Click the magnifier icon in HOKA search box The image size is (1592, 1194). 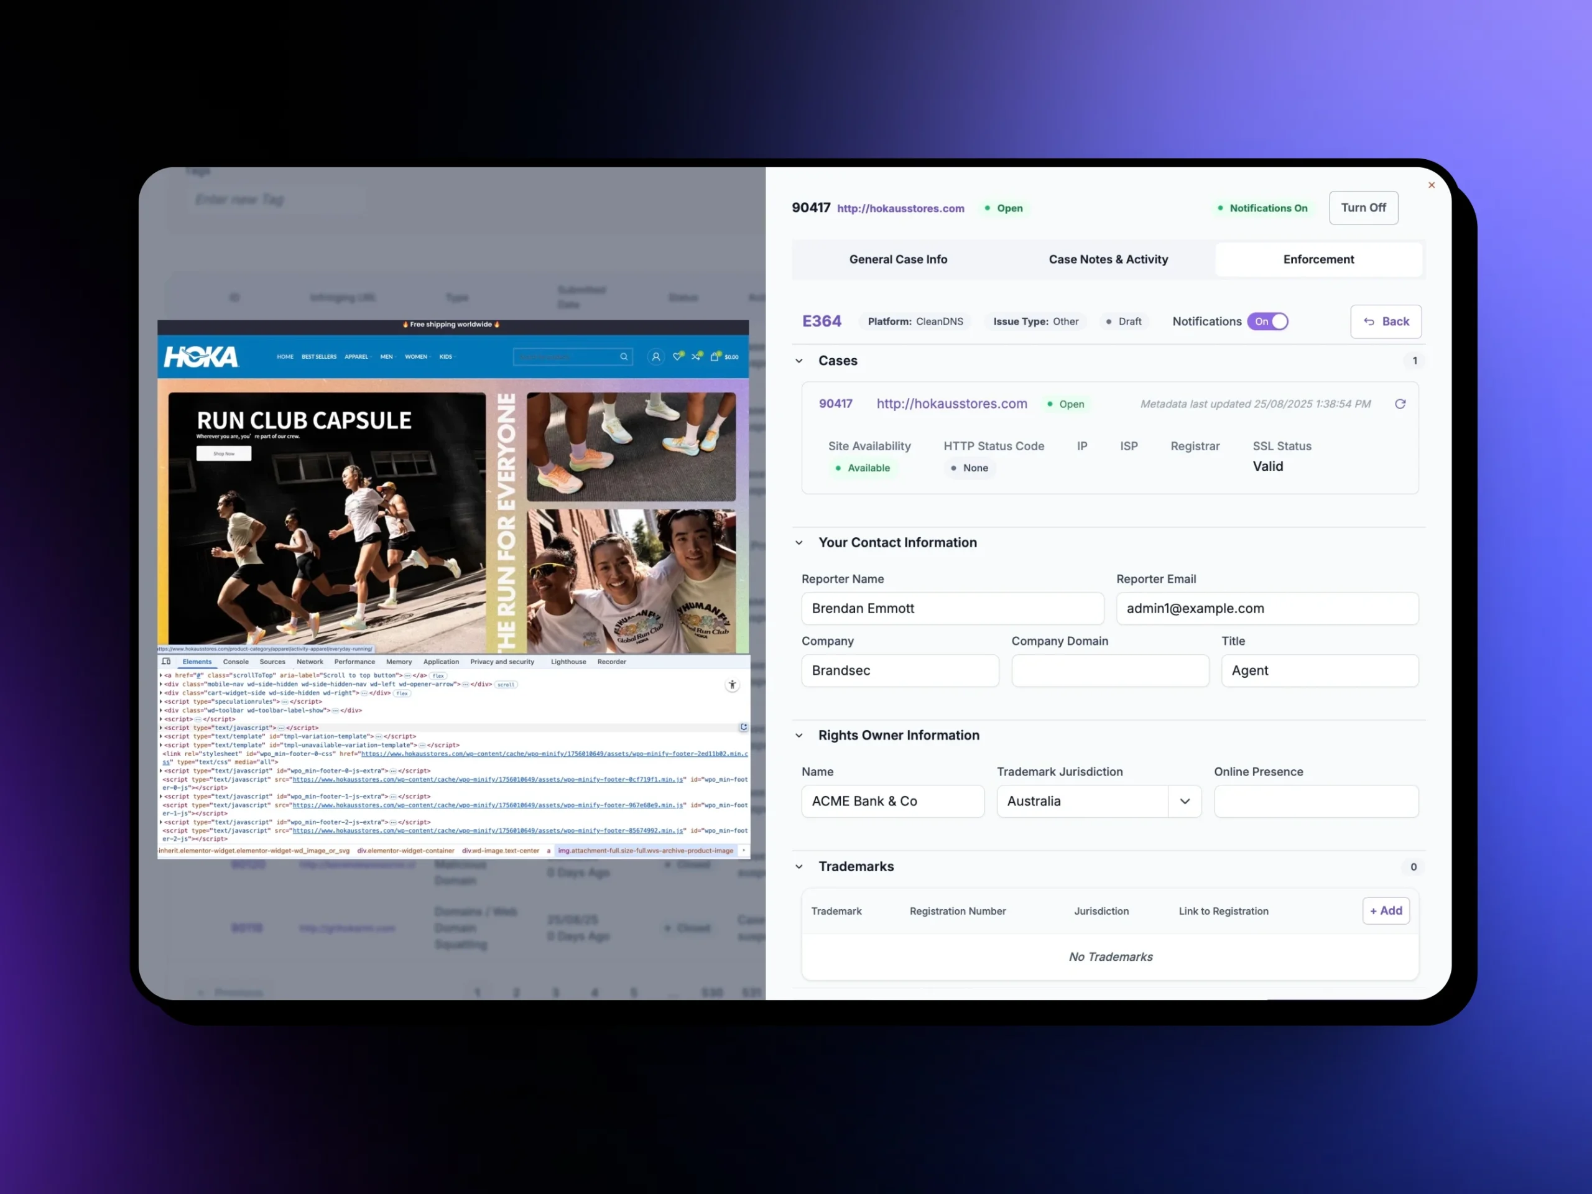tap(624, 356)
